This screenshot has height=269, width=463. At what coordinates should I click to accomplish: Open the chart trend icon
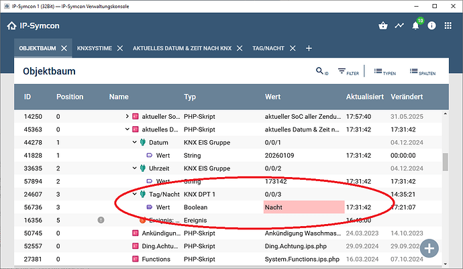tap(399, 26)
